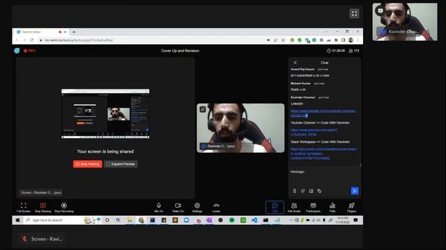Open Windows Start menu
The width and height of the screenshot is (446, 250).
[17, 220]
